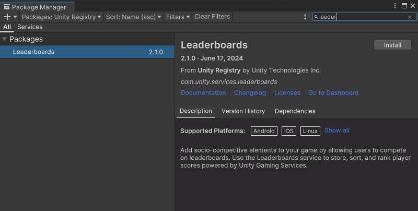
Task: Open the window options kebab menu
Action: pyautogui.click(x=395, y=6)
